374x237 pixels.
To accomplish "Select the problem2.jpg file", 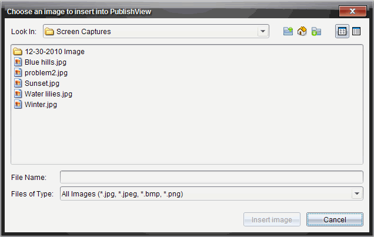I will (46, 73).
